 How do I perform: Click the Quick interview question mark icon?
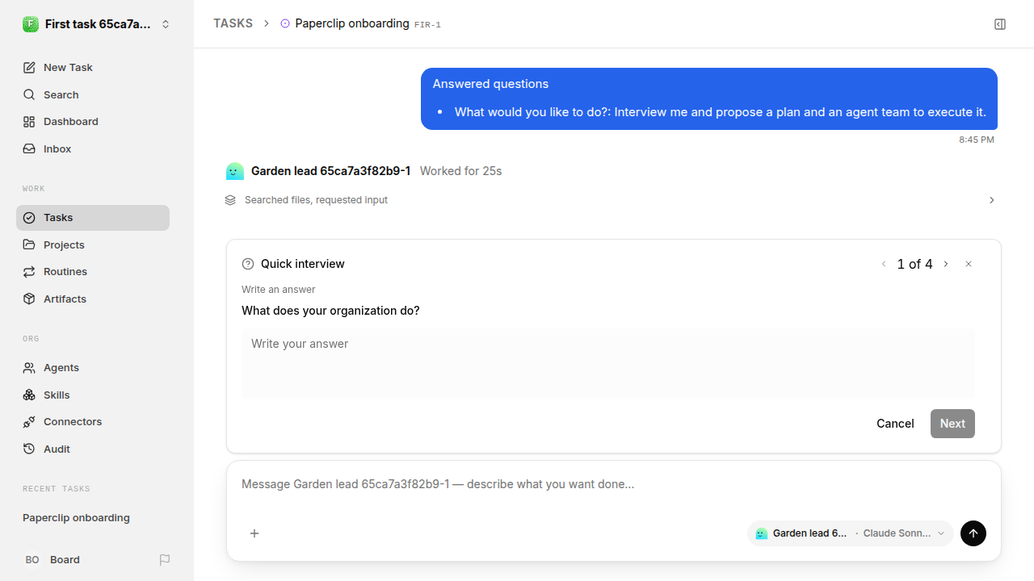[x=248, y=264]
